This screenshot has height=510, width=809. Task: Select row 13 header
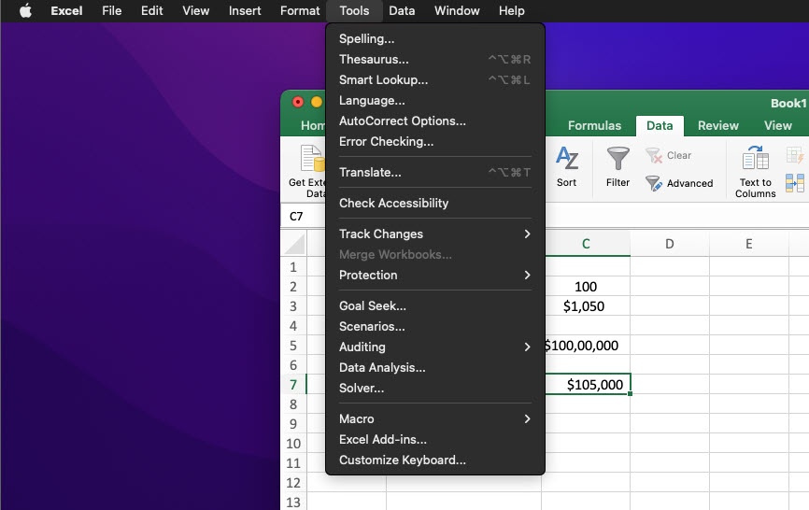[293, 502]
